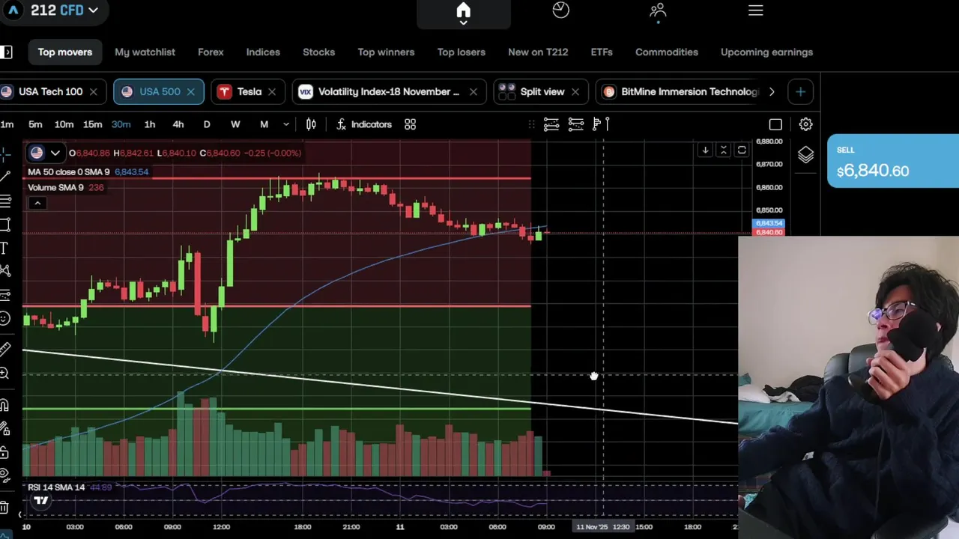This screenshot has height=539, width=959.
Task: Open the home navigation icon
Action: [463, 10]
